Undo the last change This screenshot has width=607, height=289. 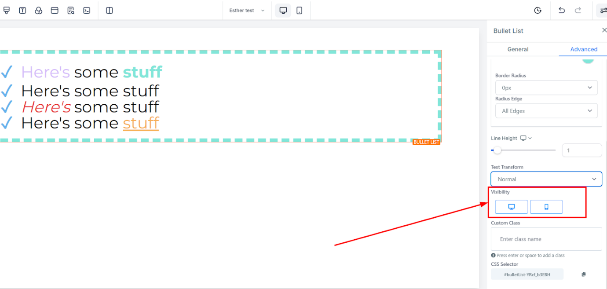point(562,11)
